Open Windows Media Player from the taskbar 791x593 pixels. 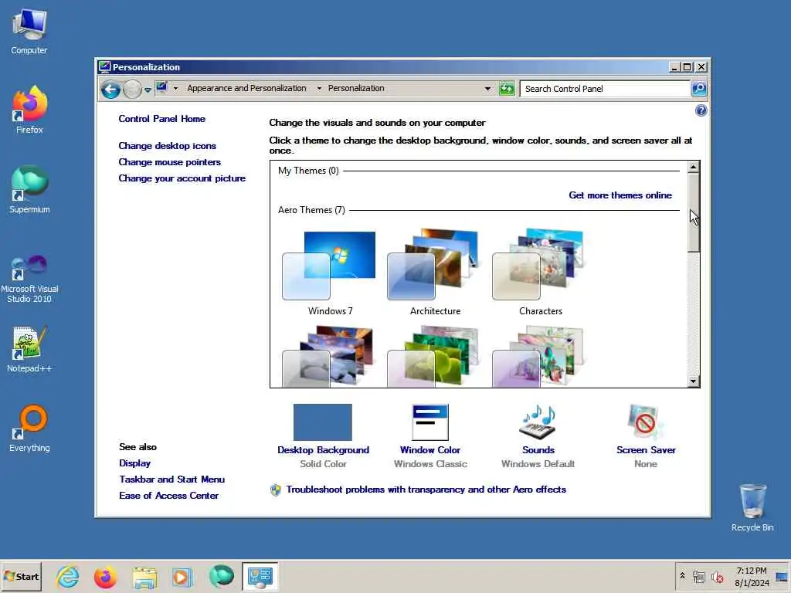[182, 576]
